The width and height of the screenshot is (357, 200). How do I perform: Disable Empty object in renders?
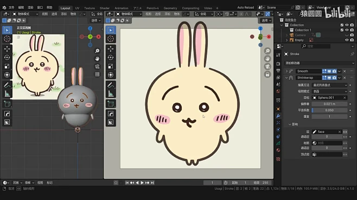[x=352, y=40]
